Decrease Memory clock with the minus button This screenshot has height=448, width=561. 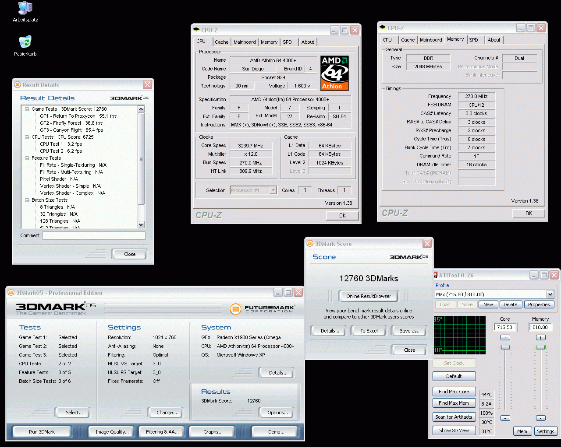[x=540, y=418]
